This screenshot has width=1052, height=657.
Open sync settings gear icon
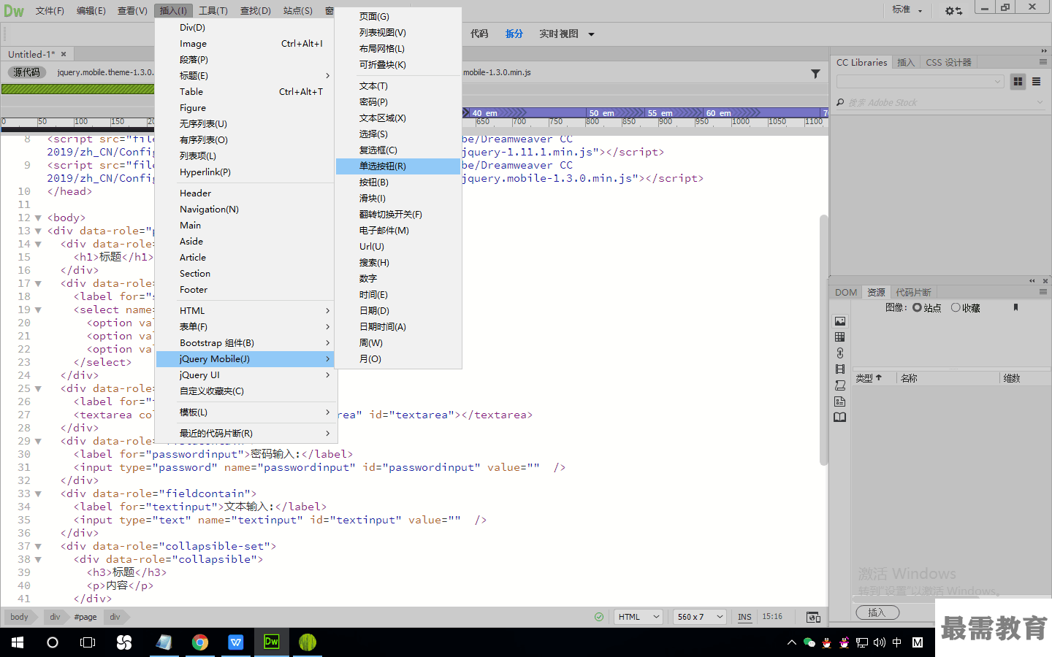953,10
